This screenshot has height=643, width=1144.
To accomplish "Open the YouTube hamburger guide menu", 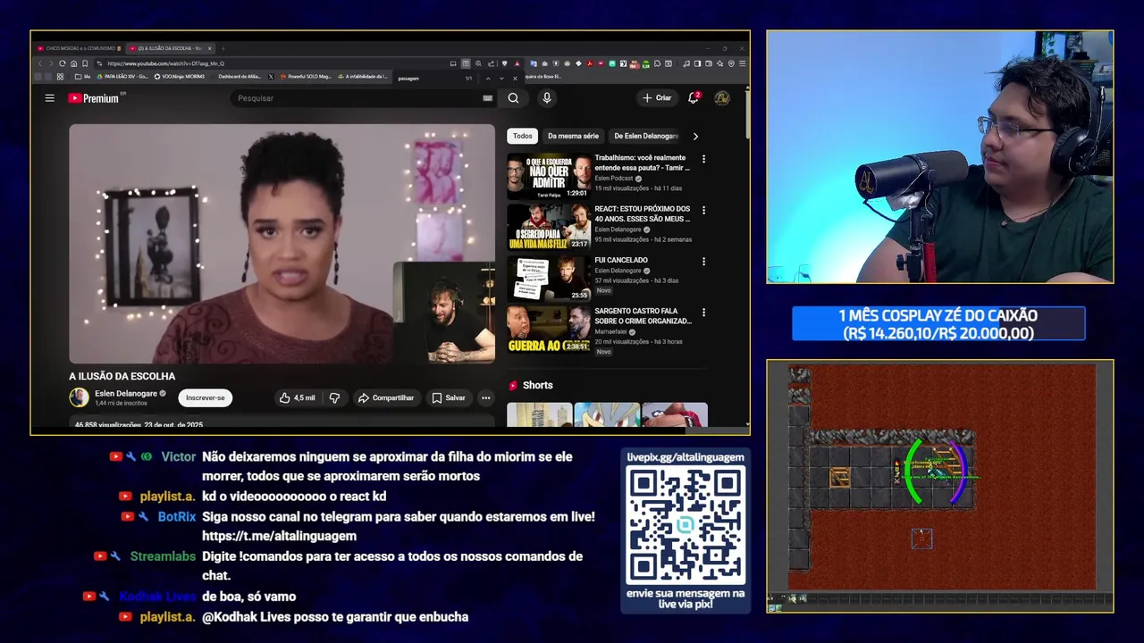I will [x=50, y=98].
